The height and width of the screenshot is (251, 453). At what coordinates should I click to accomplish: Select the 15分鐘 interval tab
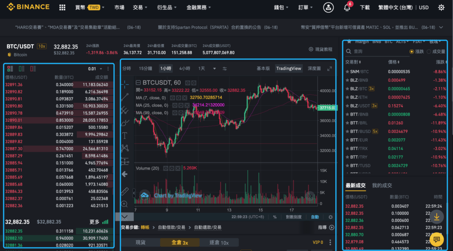[145, 68]
